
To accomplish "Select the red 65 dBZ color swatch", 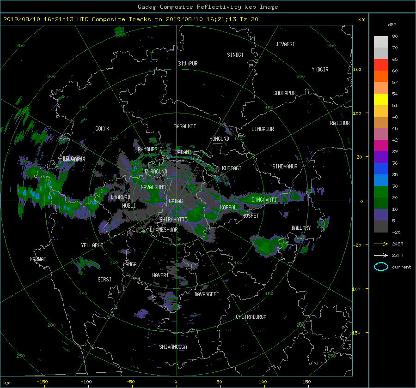I will click(381, 65).
